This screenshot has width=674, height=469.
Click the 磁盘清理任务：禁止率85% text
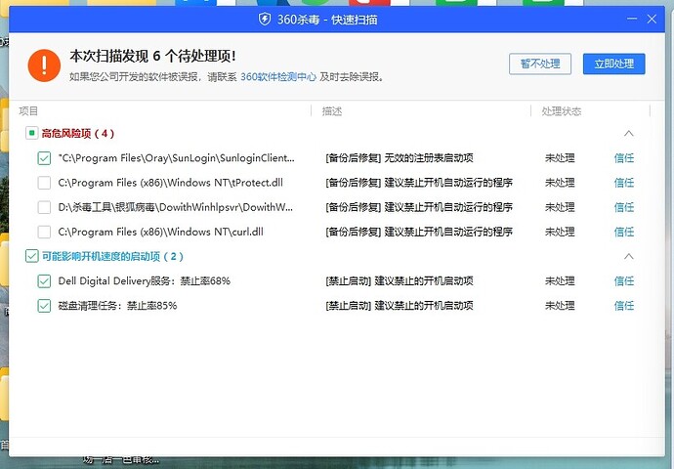(x=117, y=306)
